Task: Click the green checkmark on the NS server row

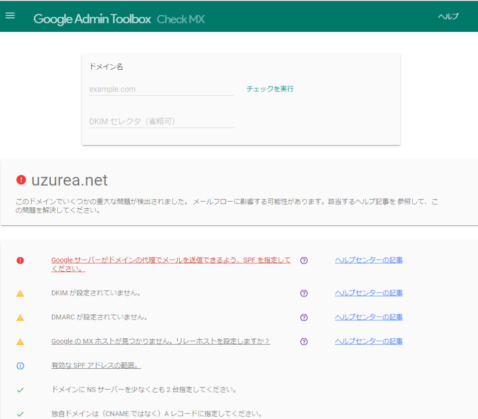Action: tap(20, 390)
